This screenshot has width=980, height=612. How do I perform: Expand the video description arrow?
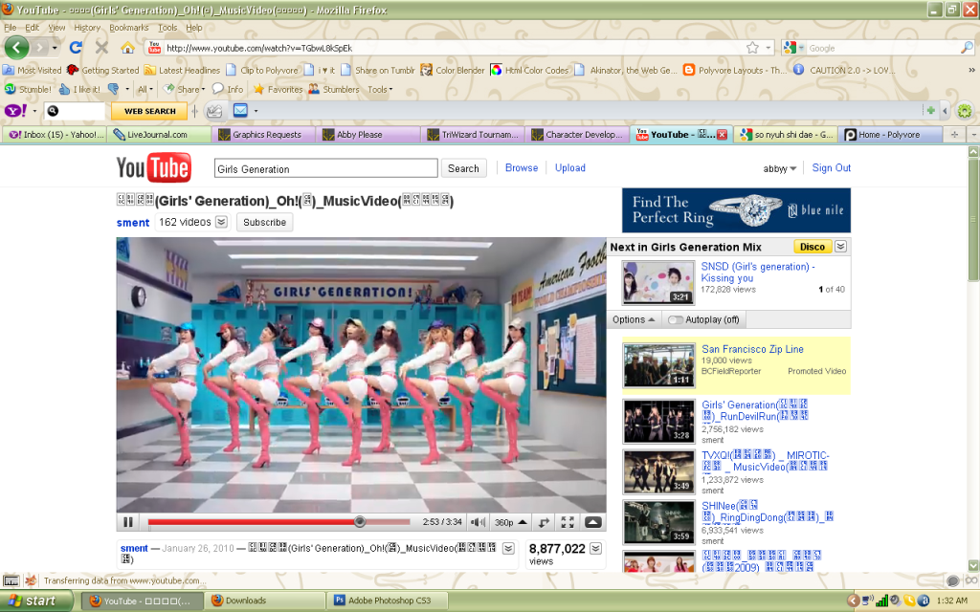coord(508,548)
